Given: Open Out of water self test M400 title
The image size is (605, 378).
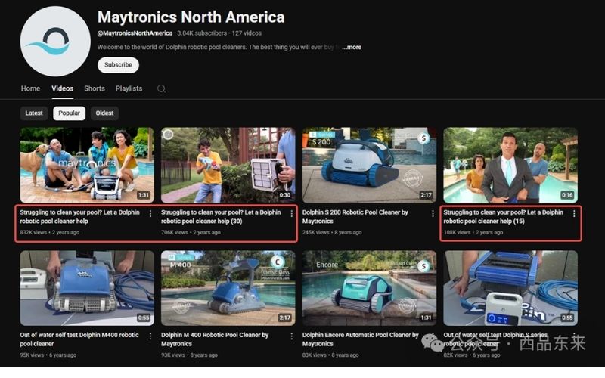Looking at the screenshot, I should (x=79, y=339).
